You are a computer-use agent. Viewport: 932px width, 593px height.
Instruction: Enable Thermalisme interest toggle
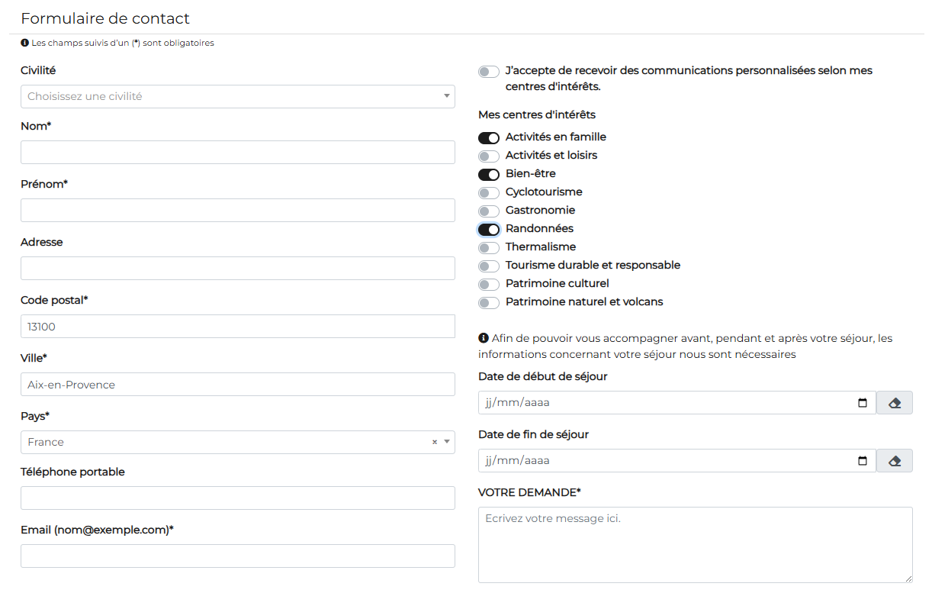coord(489,248)
